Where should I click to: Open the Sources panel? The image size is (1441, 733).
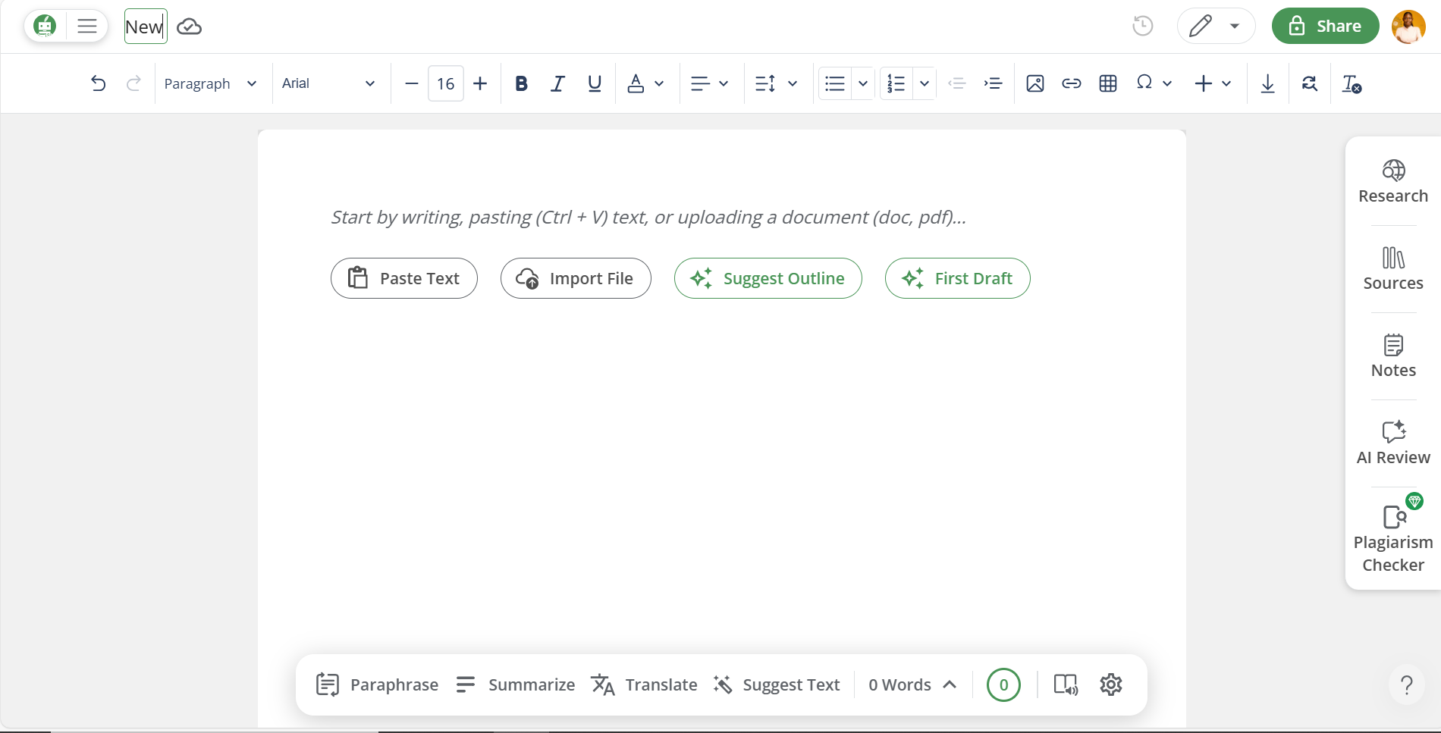(1393, 269)
